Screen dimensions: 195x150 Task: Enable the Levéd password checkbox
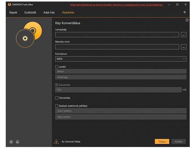click(57, 67)
